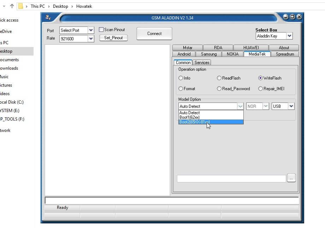Click the progress bar above status row
This screenshot has width=325, height=228.
tap(172, 200)
